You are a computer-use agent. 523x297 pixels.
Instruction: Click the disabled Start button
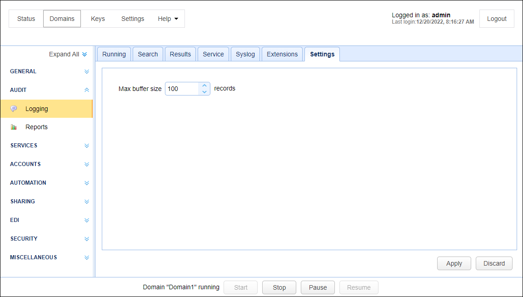pos(240,287)
